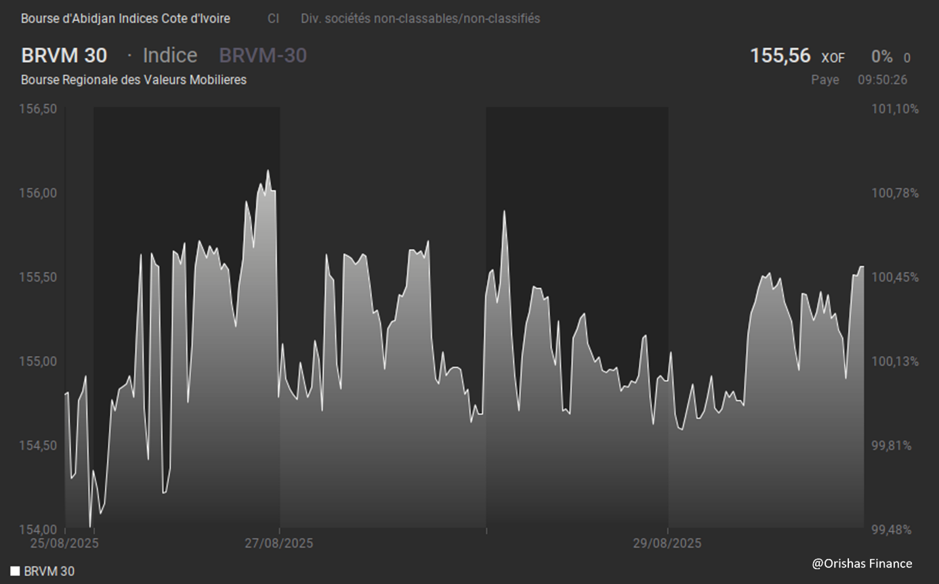Select the 25/08/2025 date axis marker
Image resolution: width=939 pixels, height=584 pixels.
[64, 543]
